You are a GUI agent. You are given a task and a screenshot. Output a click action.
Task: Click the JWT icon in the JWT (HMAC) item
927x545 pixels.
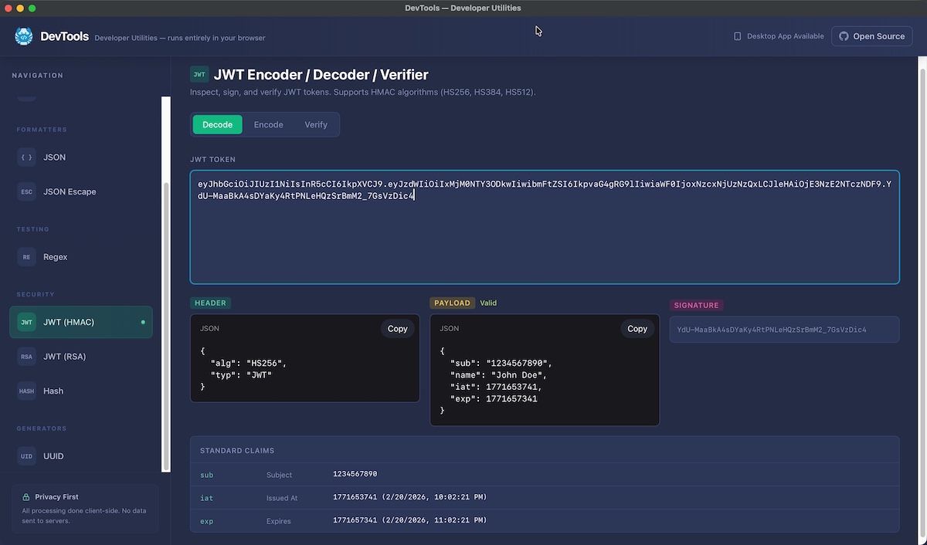coord(27,322)
